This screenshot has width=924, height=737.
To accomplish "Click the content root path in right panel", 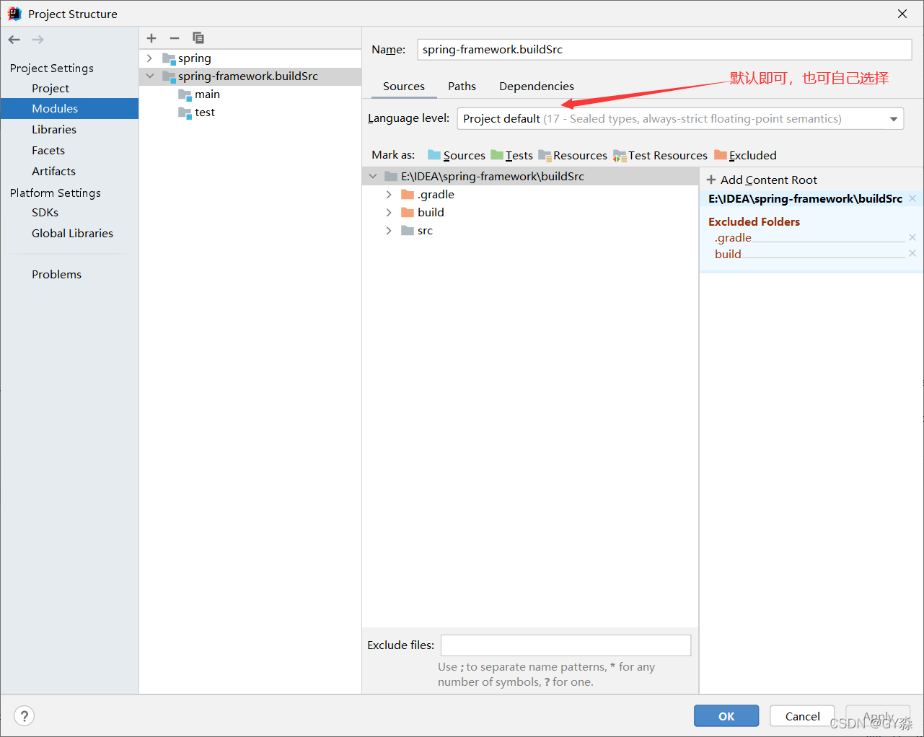I will click(x=805, y=199).
